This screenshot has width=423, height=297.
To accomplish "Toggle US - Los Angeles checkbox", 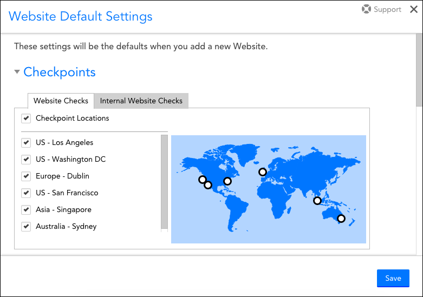I will (25, 143).
